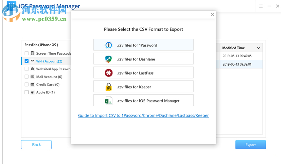Choose .csv files for Dashlane

(x=143, y=59)
